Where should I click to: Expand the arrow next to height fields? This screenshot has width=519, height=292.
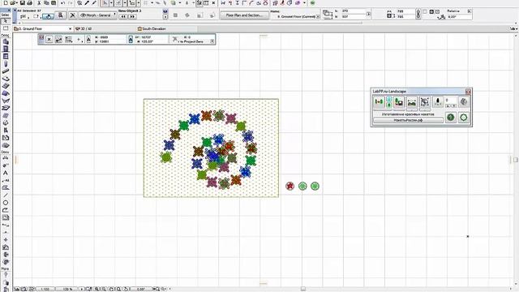(x=368, y=14)
